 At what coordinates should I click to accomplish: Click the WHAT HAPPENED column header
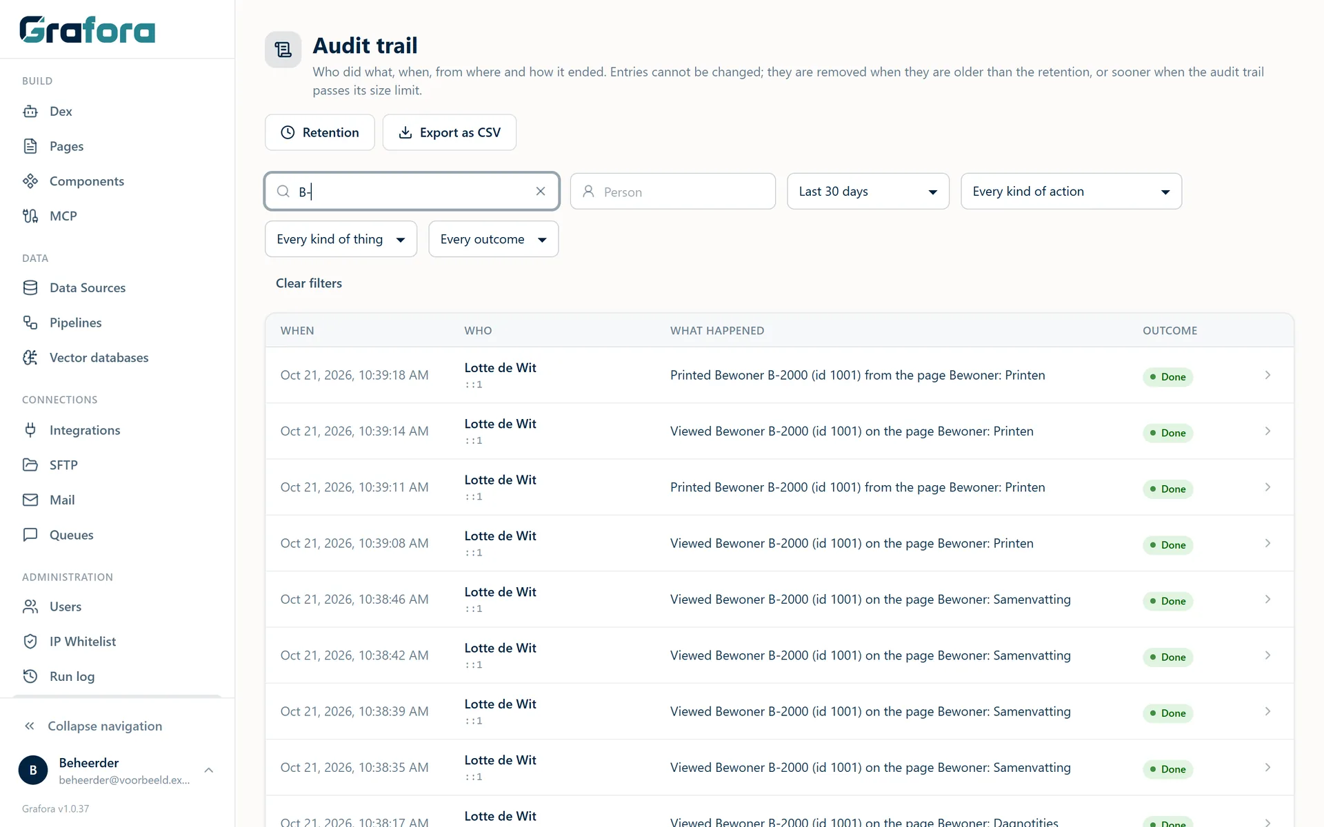(717, 331)
